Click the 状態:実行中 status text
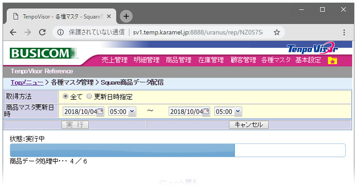 coord(27,139)
